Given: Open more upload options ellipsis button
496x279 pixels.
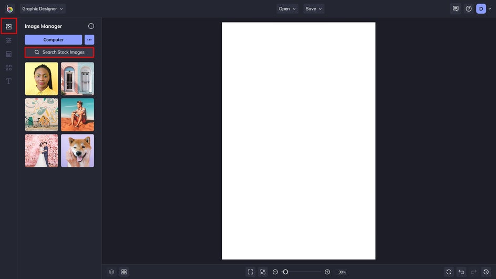Looking at the screenshot, I should [89, 39].
